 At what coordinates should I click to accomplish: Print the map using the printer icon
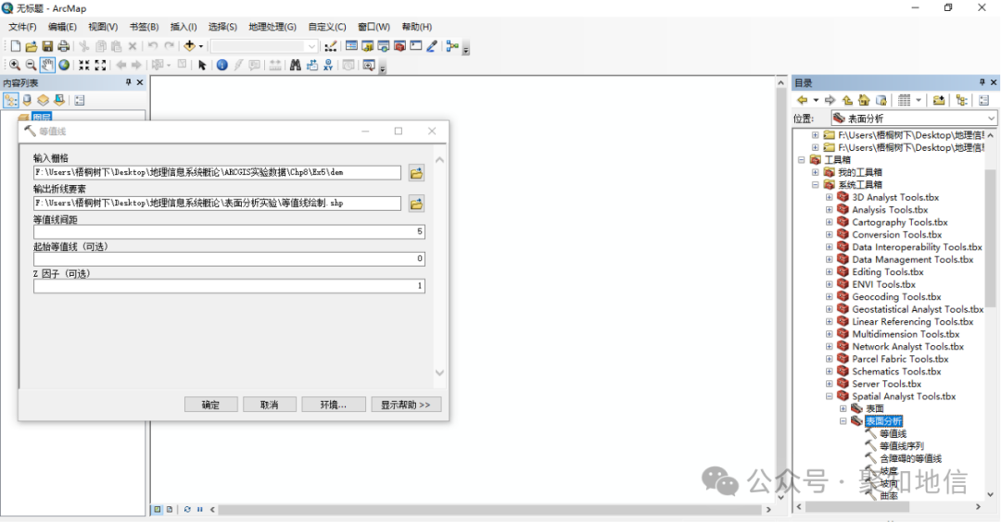tap(63, 46)
